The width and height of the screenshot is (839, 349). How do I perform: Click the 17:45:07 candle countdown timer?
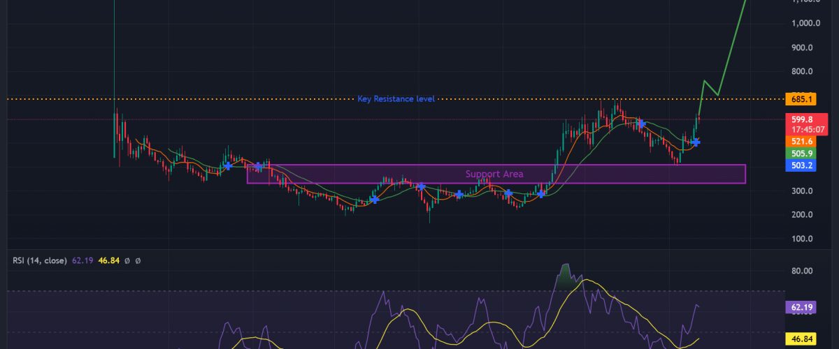point(801,129)
